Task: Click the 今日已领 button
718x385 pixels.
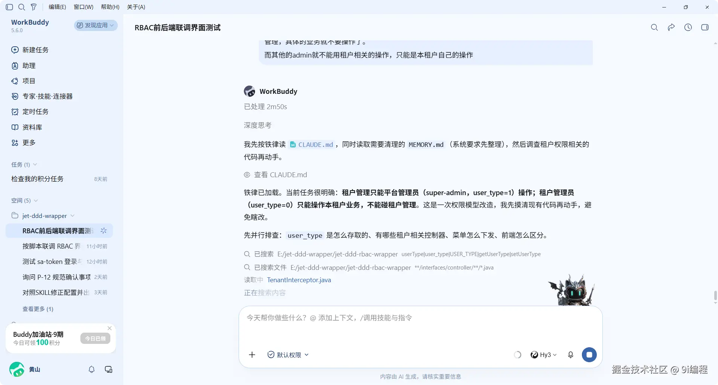Action: 95,339
